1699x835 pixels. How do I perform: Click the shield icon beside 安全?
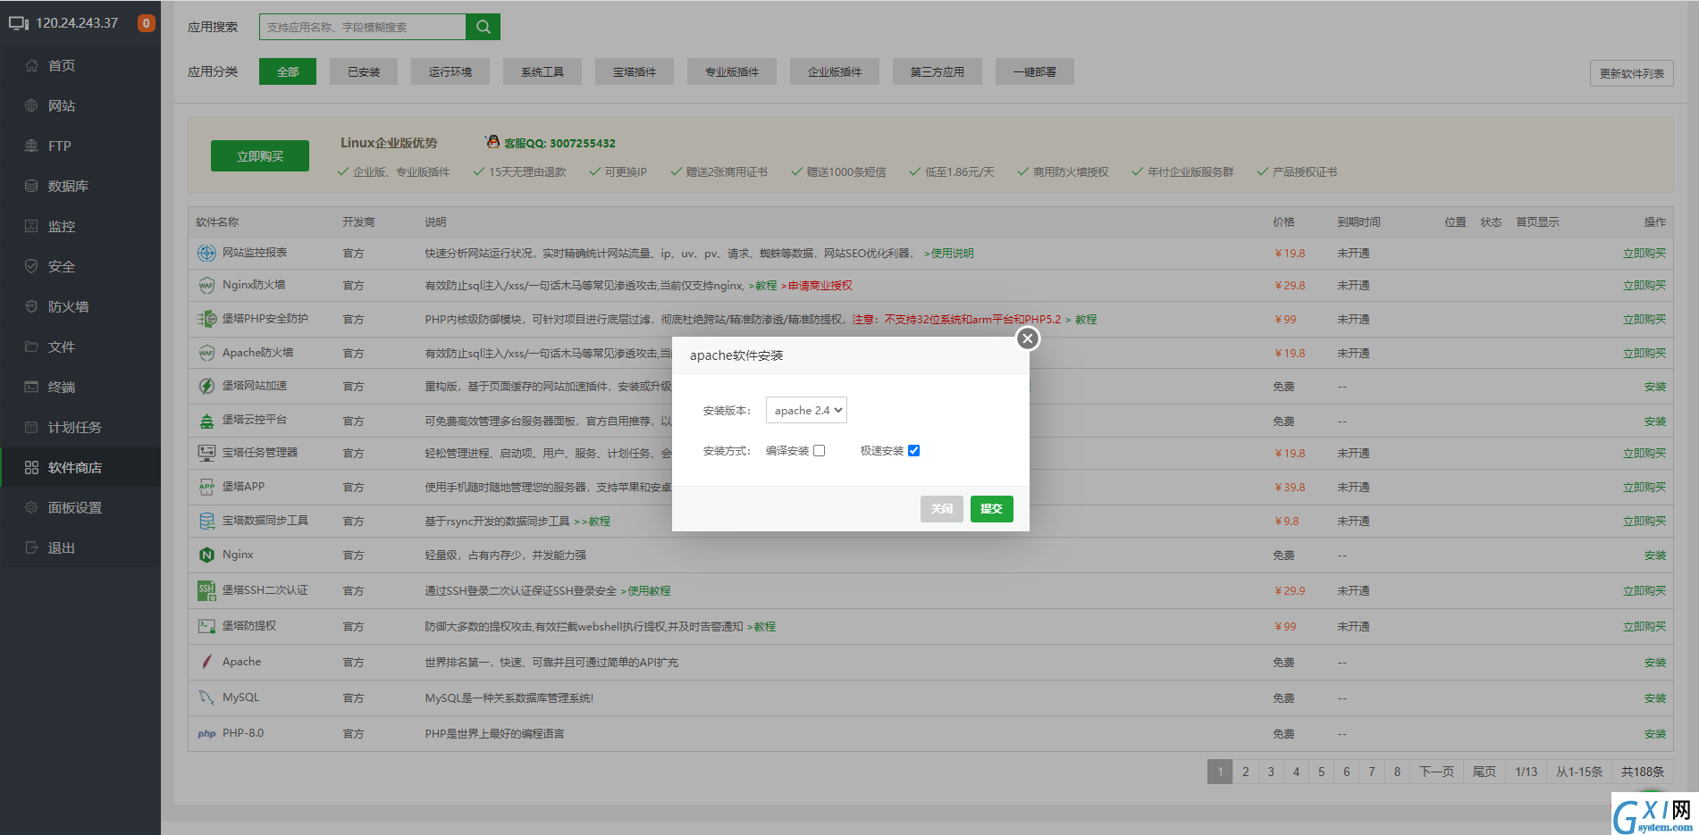[31, 266]
